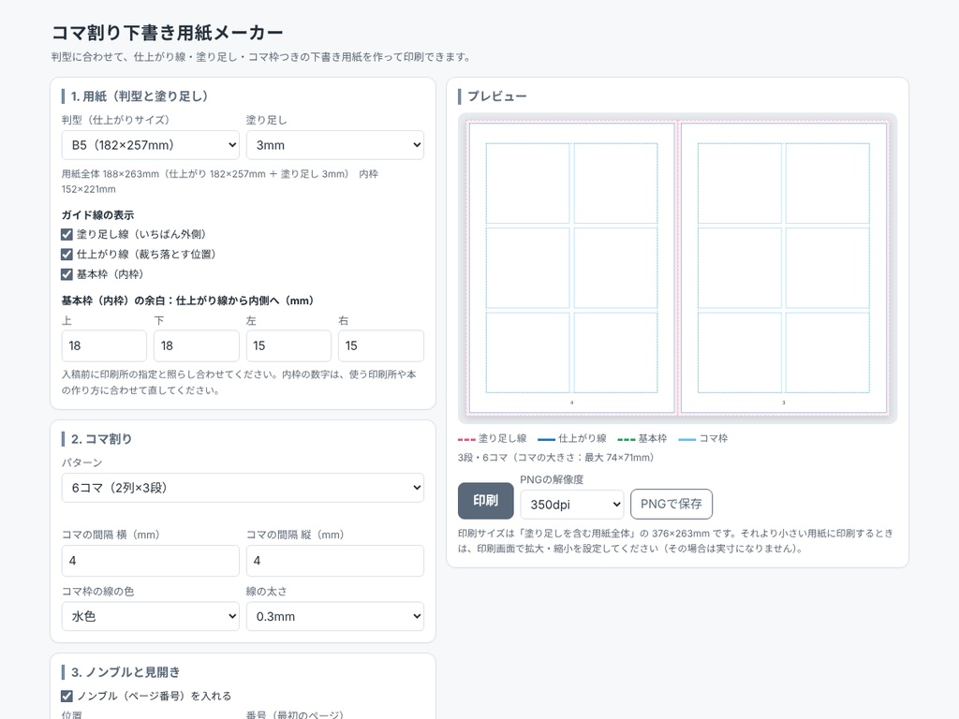The image size is (959, 719).
Task: Focus the 上 margin input field
Action: click(104, 346)
